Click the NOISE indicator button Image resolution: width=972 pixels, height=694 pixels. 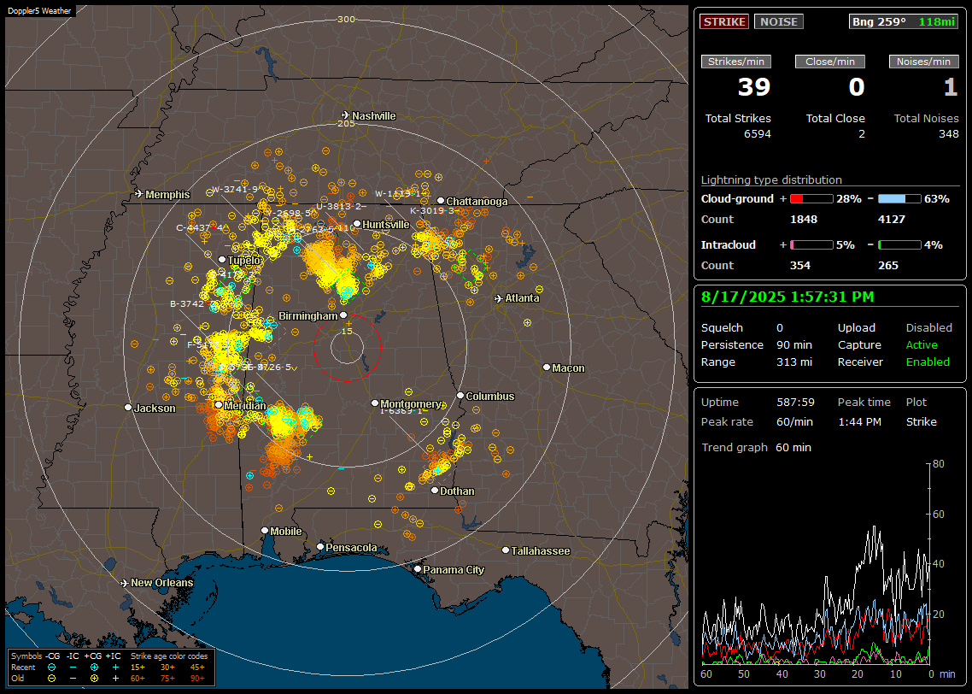tap(779, 21)
